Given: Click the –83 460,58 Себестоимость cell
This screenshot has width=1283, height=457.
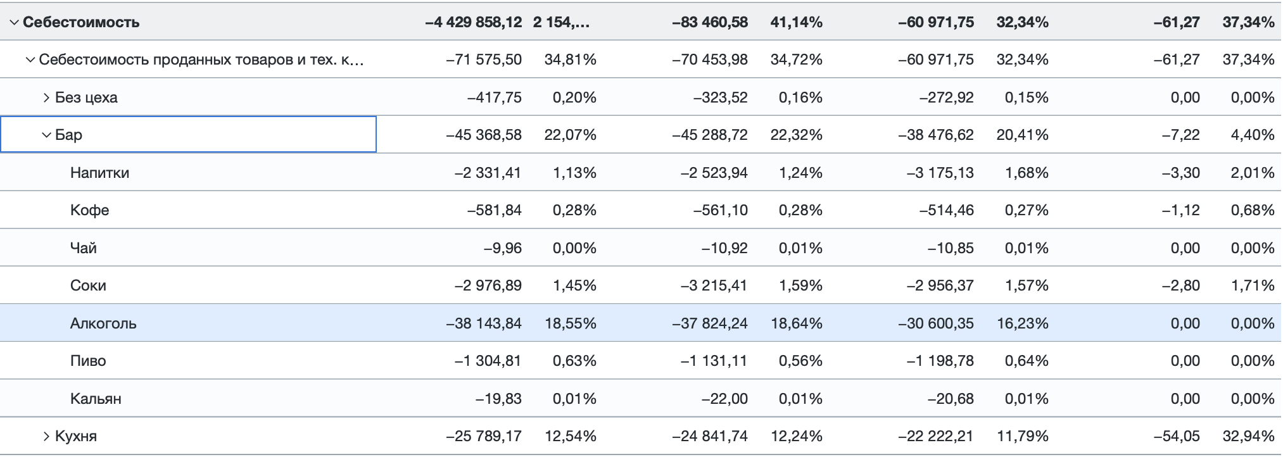Looking at the screenshot, I should [710, 22].
